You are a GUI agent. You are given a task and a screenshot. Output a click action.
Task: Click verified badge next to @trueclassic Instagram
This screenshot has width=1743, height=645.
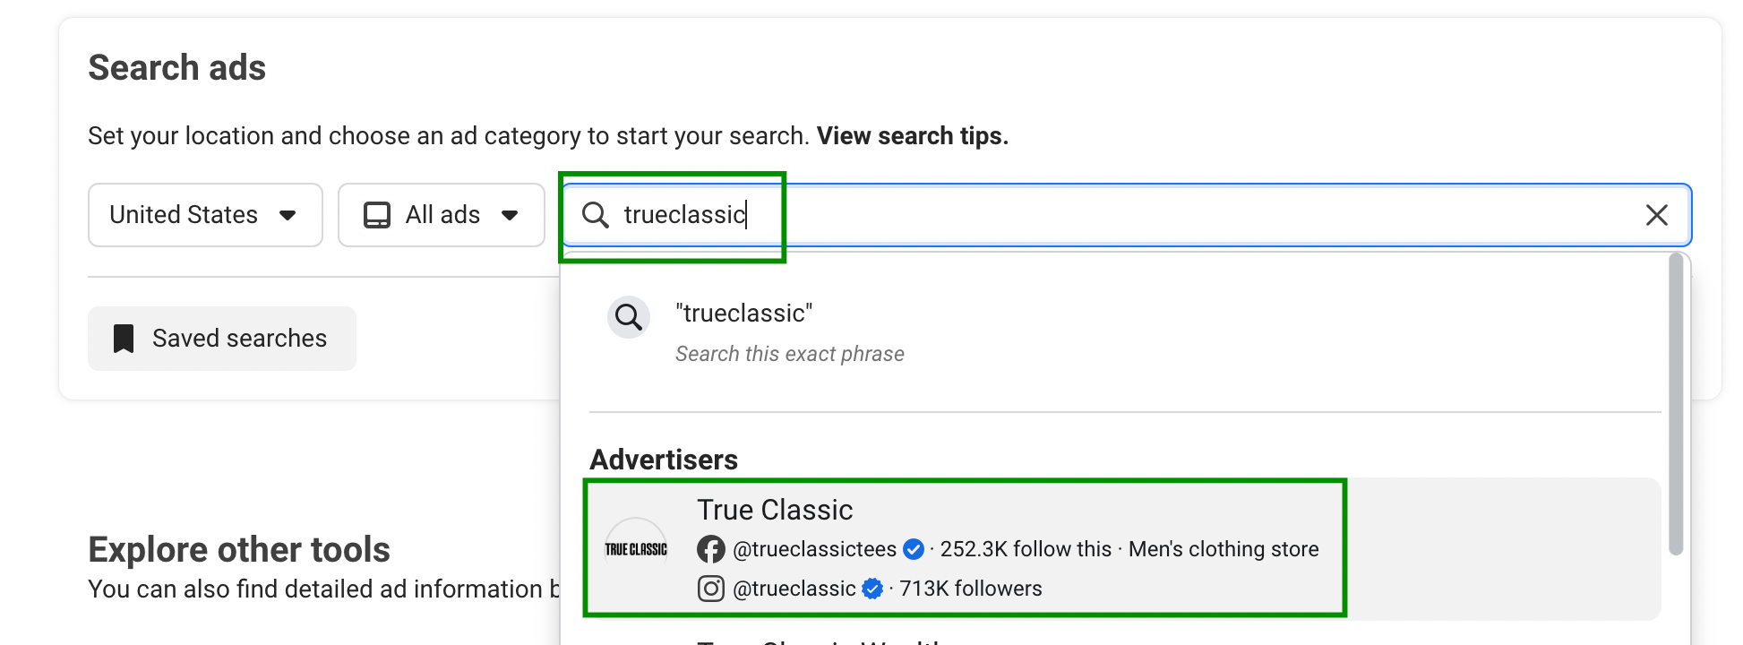[872, 589]
